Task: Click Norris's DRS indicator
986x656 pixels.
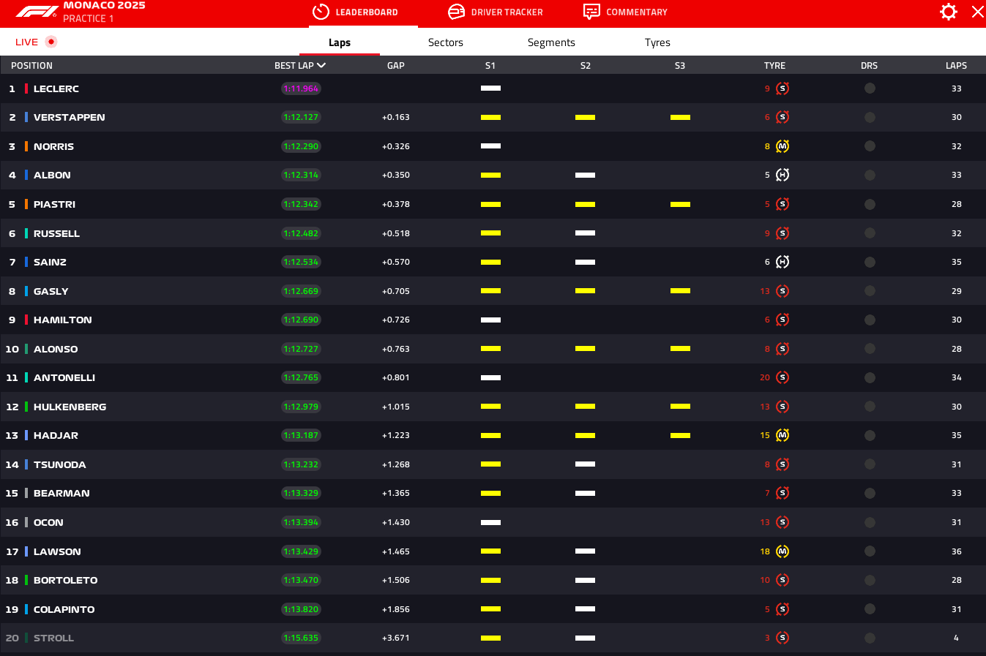Action: [870, 146]
